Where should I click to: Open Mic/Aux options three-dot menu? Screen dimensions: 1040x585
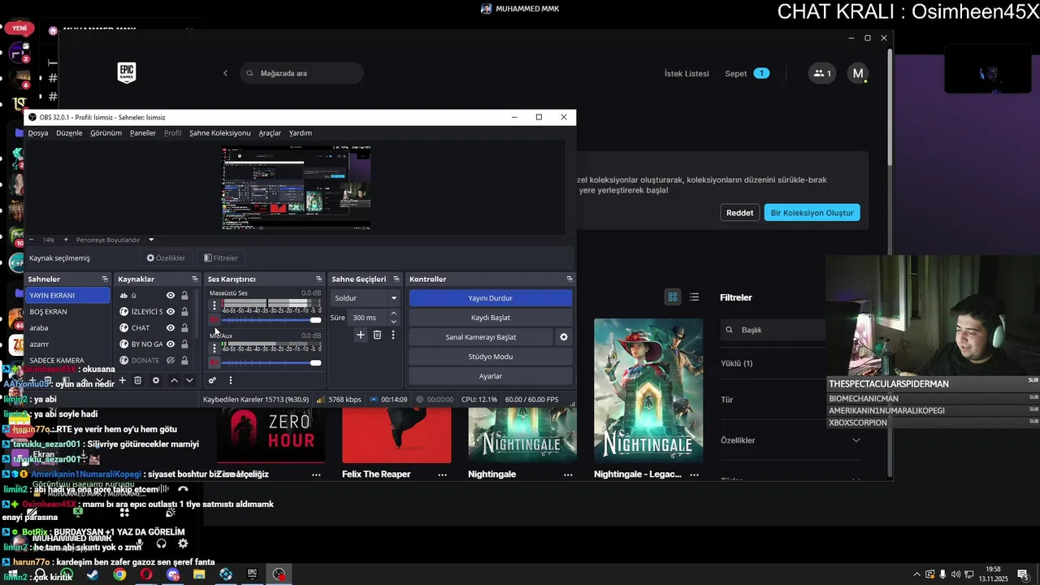pos(214,349)
